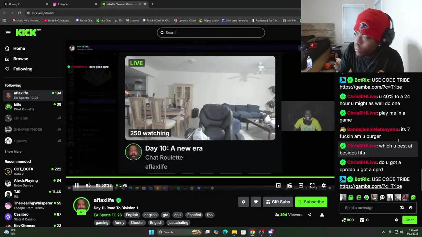Click the justtchating tag

click(x=178, y=223)
